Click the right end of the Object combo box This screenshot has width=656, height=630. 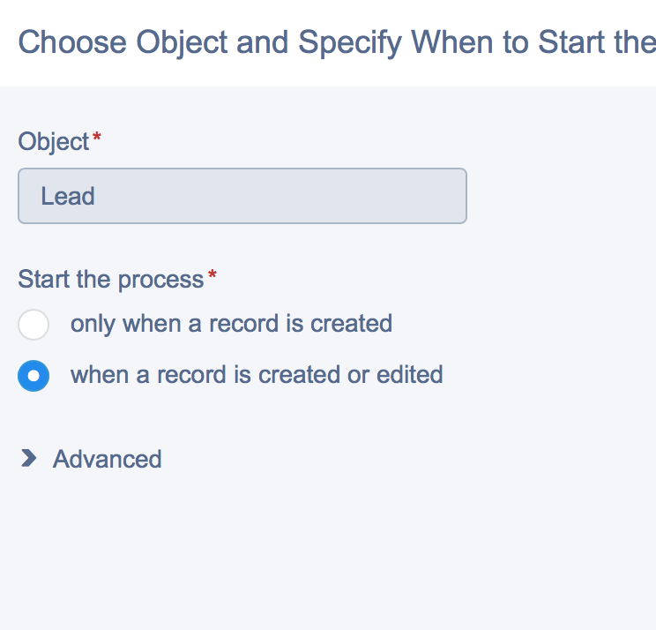(x=445, y=196)
